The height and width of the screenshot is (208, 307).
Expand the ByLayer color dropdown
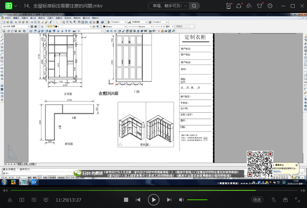pyautogui.click(x=125, y=26)
